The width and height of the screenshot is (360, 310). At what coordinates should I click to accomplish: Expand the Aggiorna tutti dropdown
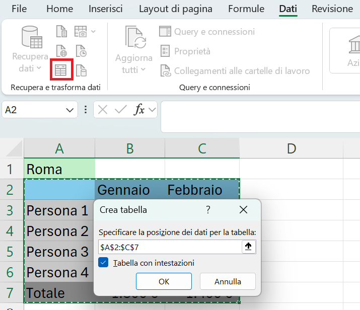(x=143, y=69)
